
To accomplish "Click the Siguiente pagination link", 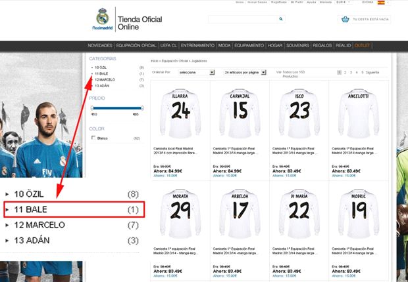I will [372, 72].
